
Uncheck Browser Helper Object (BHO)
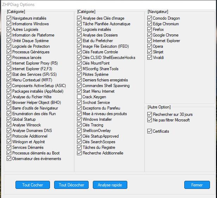click(x=9, y=103)
